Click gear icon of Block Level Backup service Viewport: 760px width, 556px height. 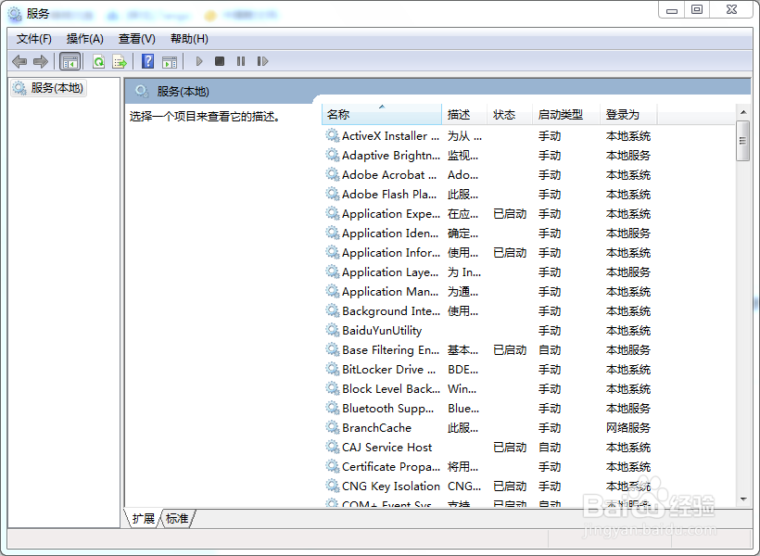pos(332,388)
